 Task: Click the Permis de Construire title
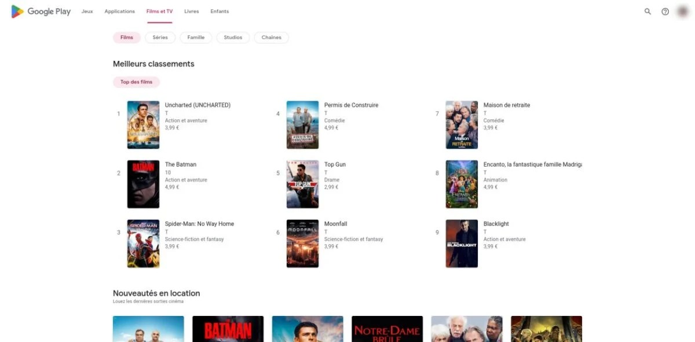pos(351,105)
